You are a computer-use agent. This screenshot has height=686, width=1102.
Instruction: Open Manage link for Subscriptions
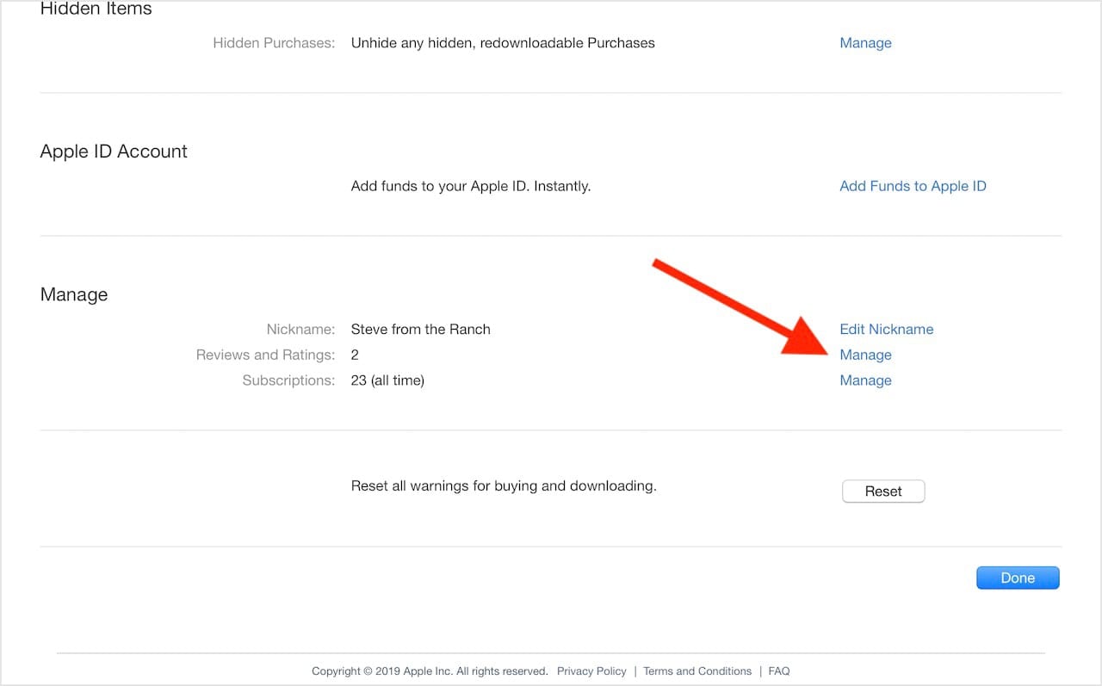tap(865, 380)
